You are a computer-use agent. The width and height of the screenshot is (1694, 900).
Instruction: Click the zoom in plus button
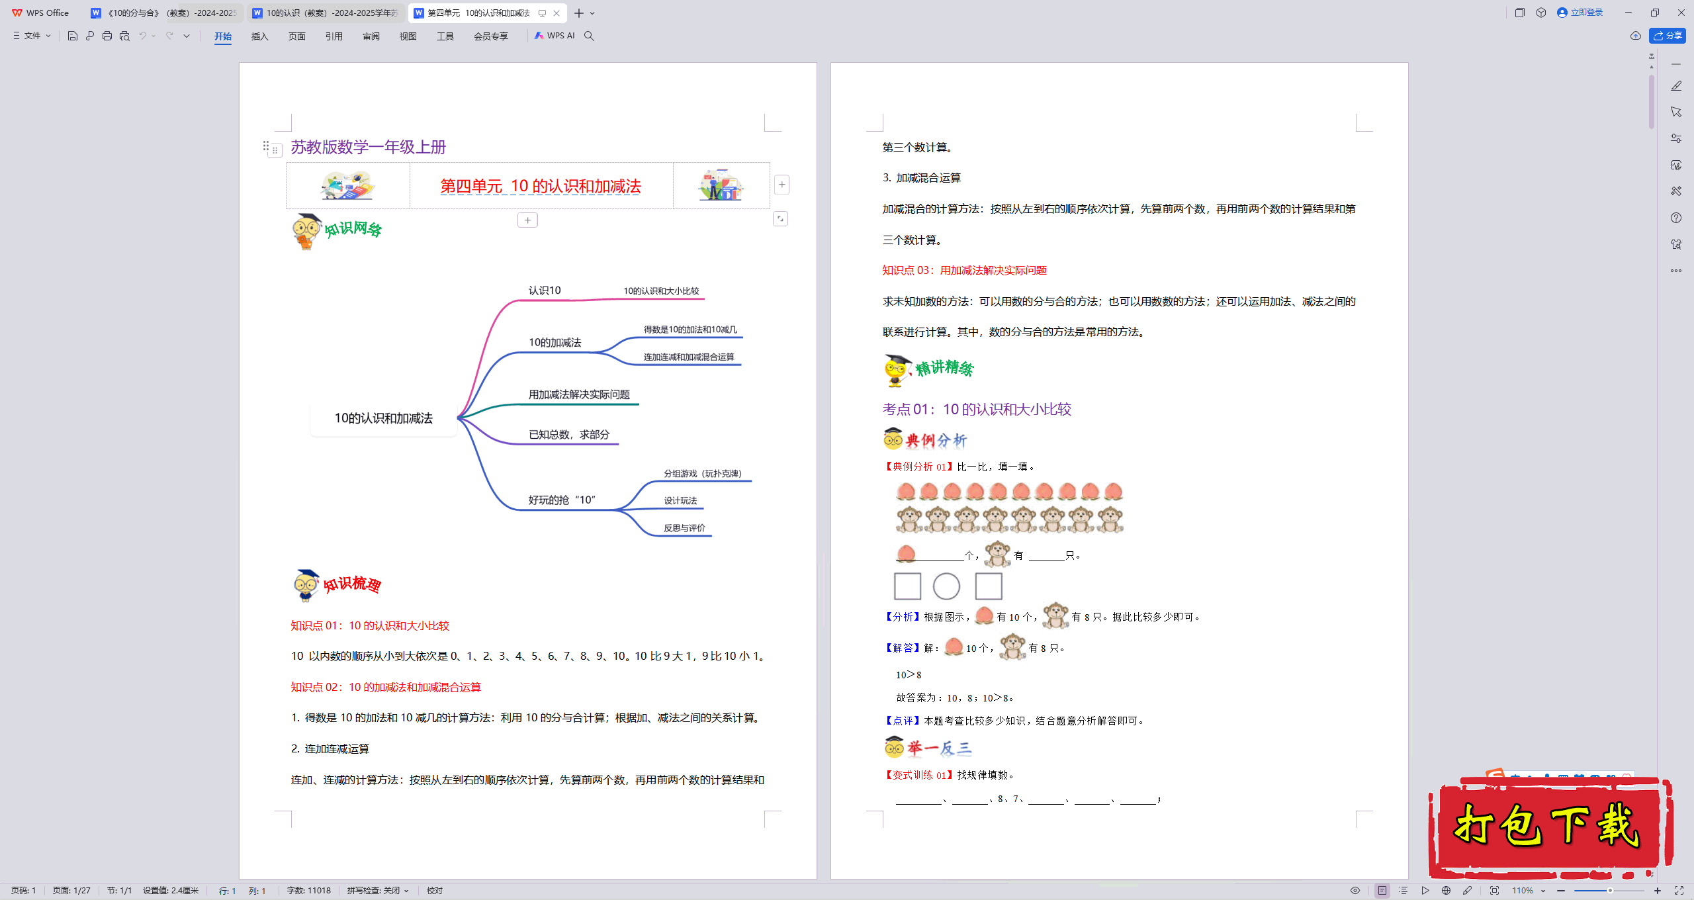pyautogui.click(x=1658, y=891)
